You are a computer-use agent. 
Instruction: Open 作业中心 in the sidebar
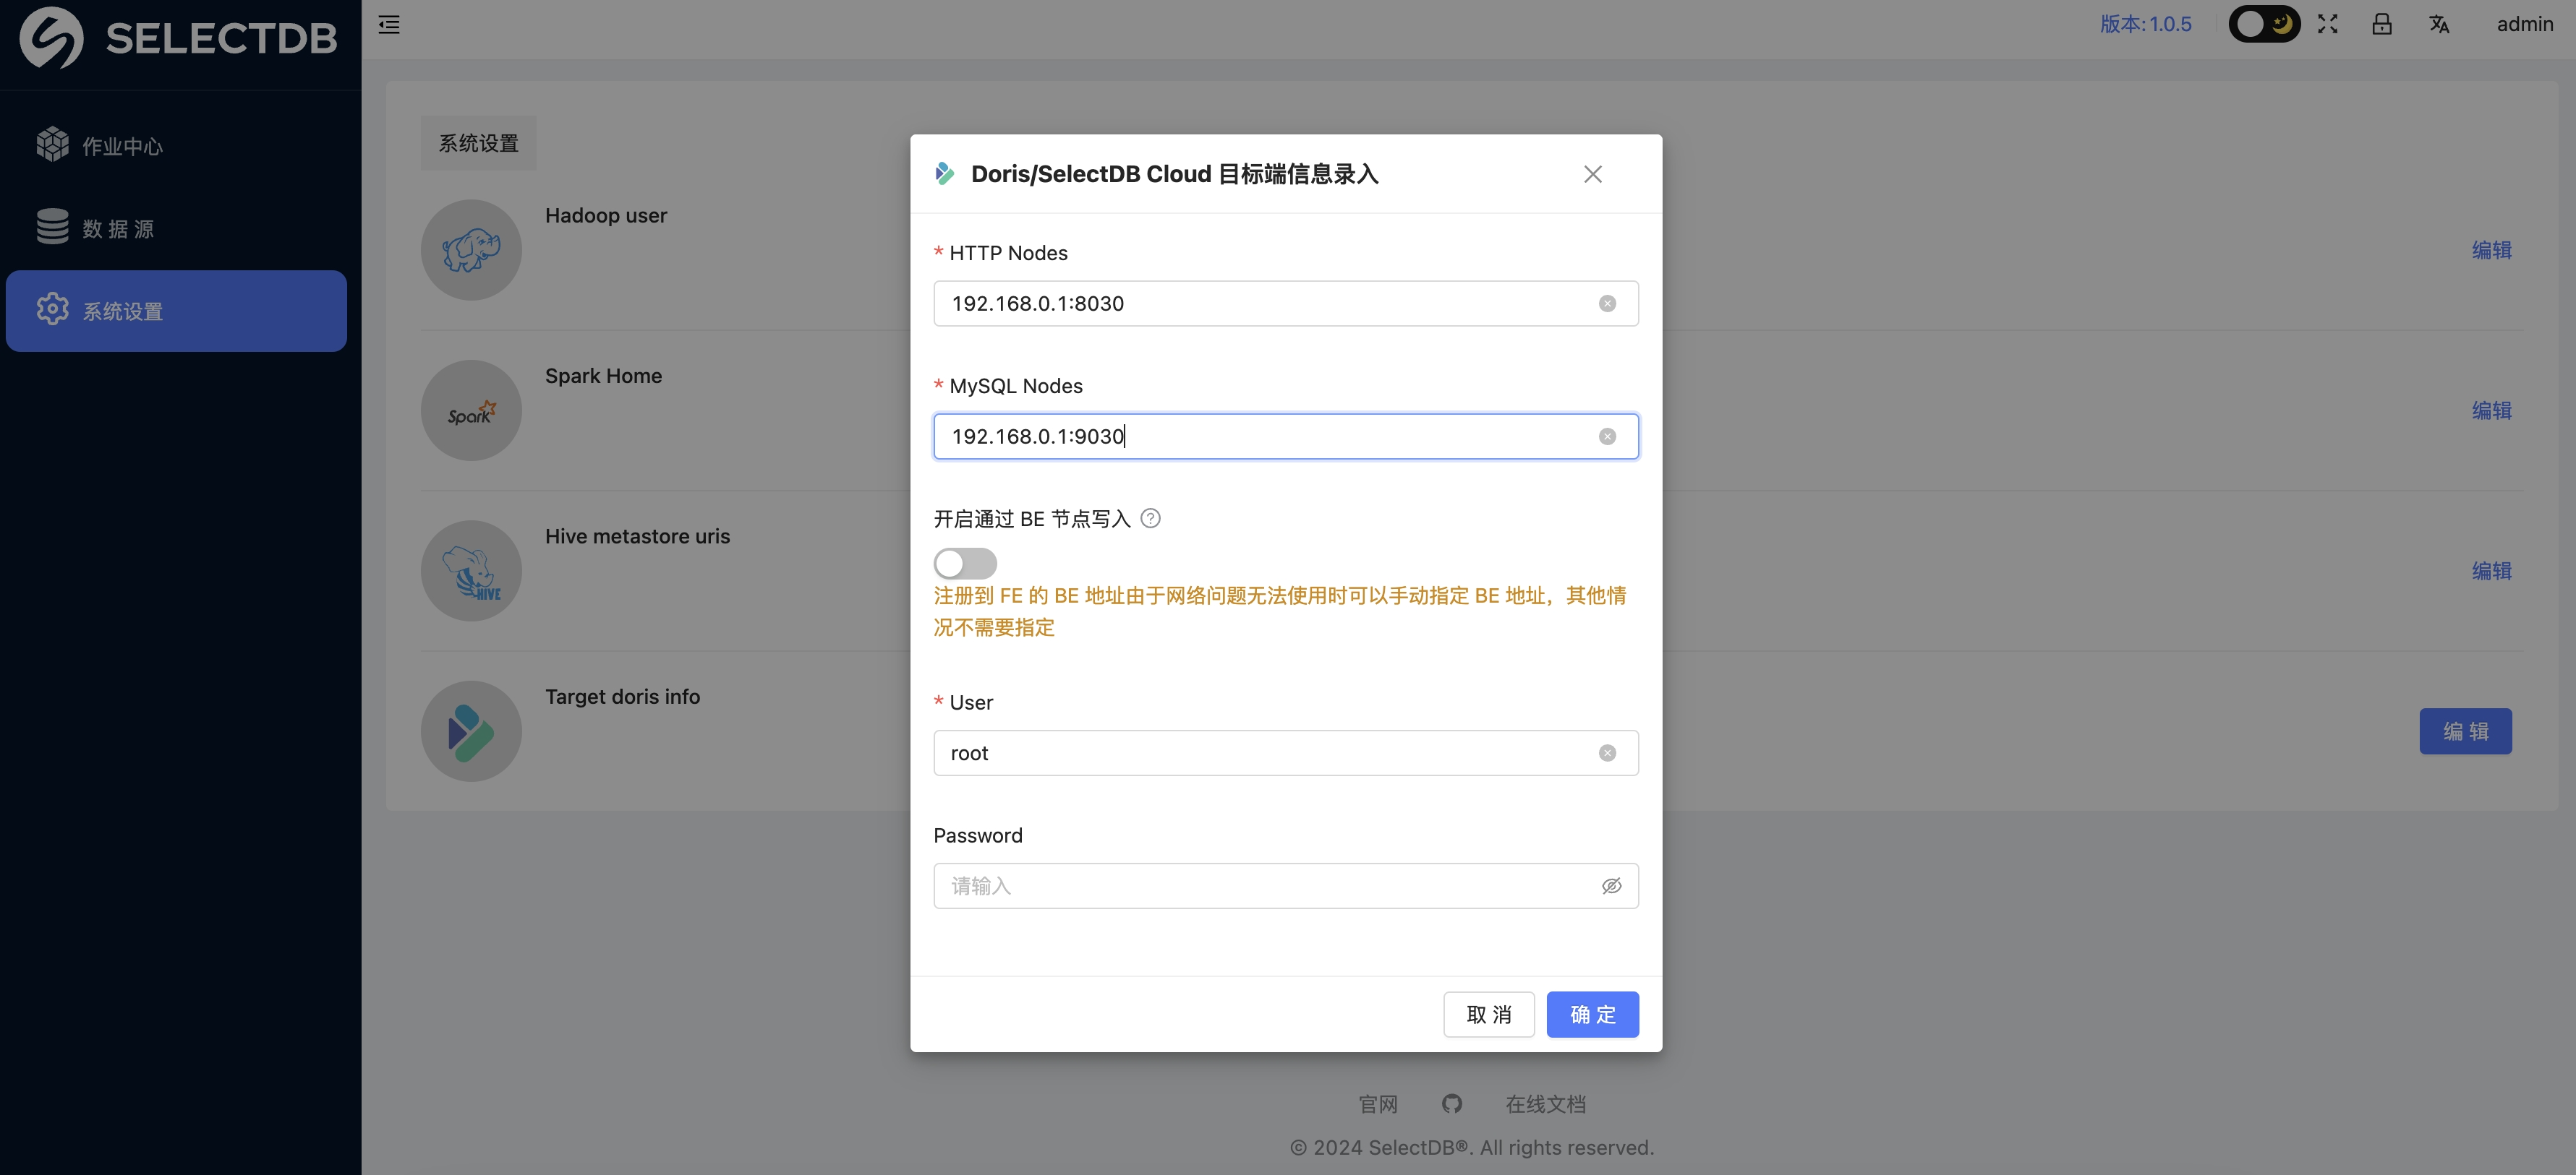(176, 146)
